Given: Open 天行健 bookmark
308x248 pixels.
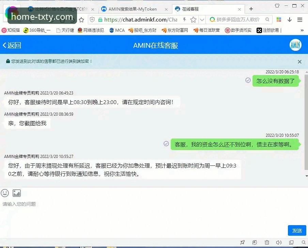Looking at the screenshot, I should [65, 30].
